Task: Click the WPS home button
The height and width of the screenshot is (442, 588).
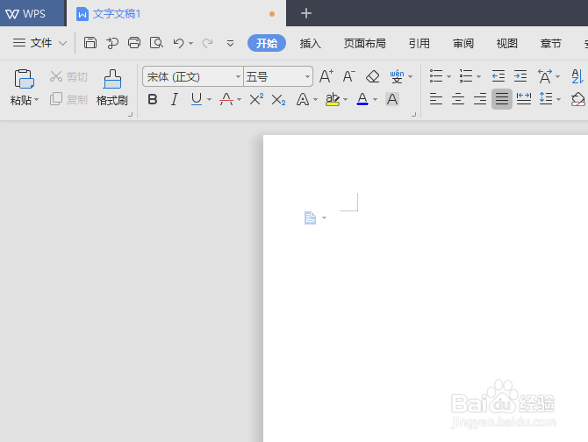Action: pyautogui.click(x=32, y=13)
